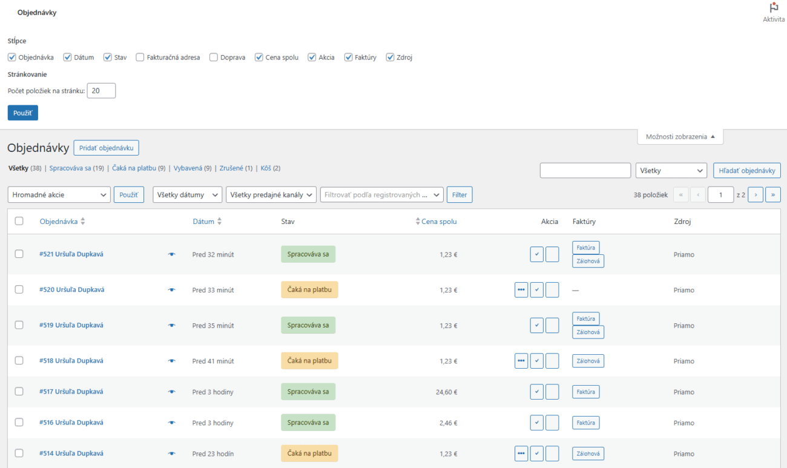This screenshot has height=468, width=787.
Task: Open the Hromadné akcie dropdown
Action: (x=59, y=195)
